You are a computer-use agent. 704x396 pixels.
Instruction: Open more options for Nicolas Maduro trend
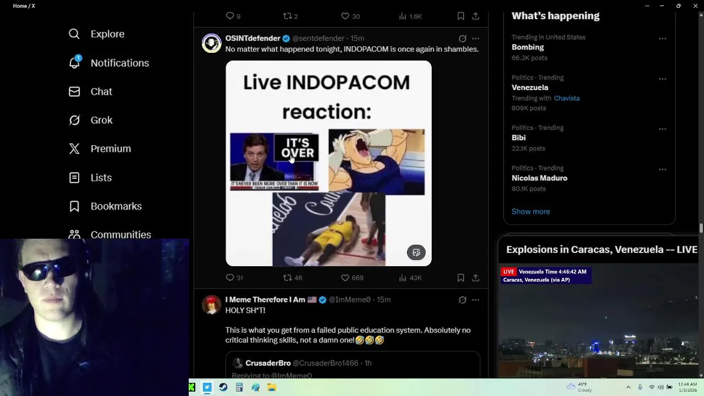[x=662, y=169]
